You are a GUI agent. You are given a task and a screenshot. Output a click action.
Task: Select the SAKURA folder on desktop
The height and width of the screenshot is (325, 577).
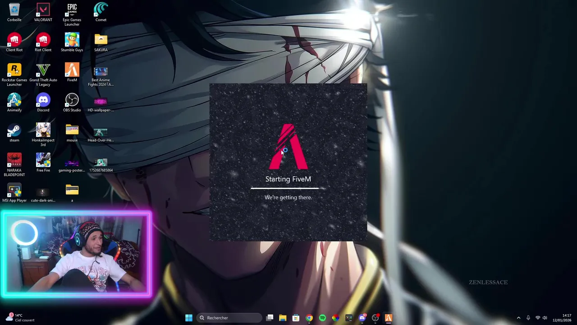(x=101, y=43)
